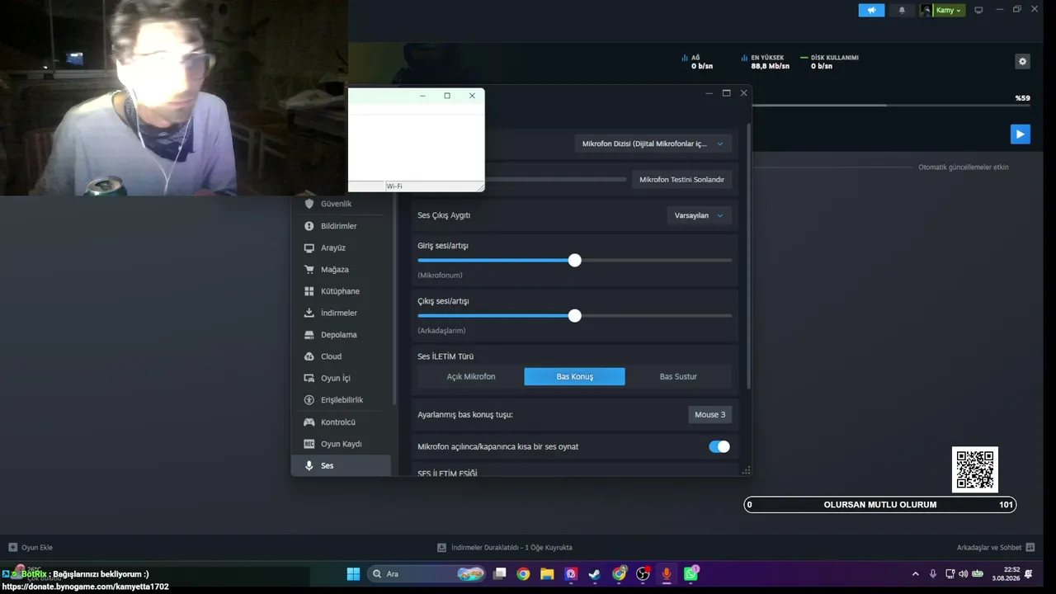
Task: Open the Arkadaşlar ve Sohbet friends icon
Action: tap(1030, 547)
